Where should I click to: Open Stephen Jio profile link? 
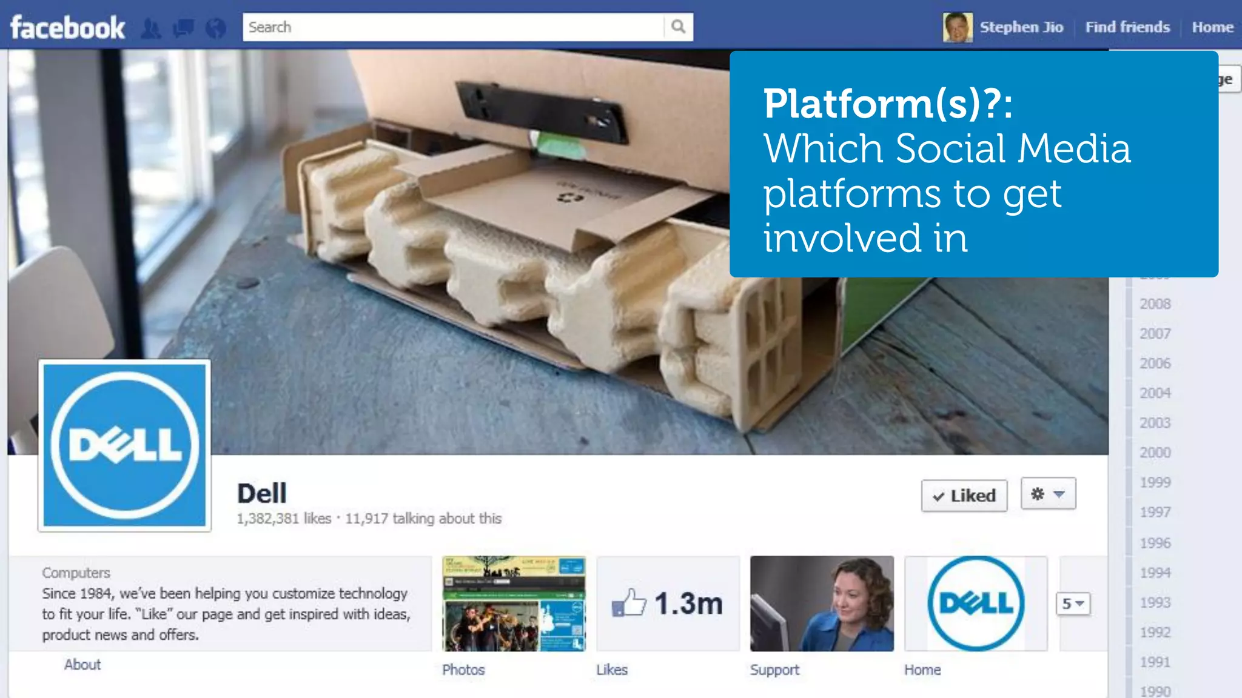(x=1021, y=27)
